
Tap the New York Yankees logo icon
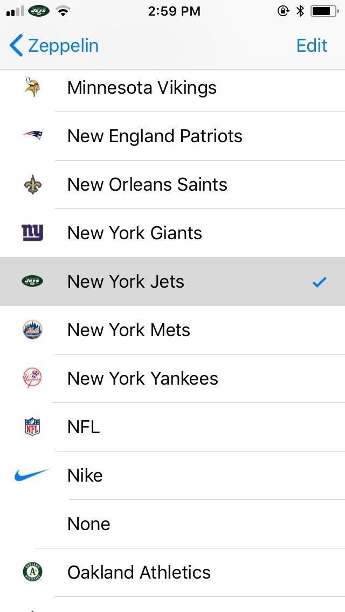[x=32, y=378]
